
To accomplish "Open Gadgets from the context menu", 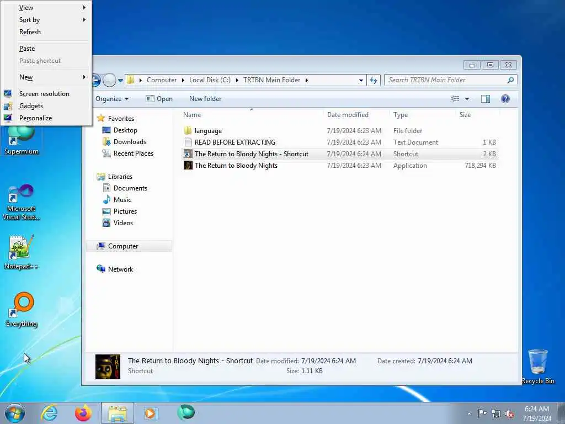I will click(46, 106).
